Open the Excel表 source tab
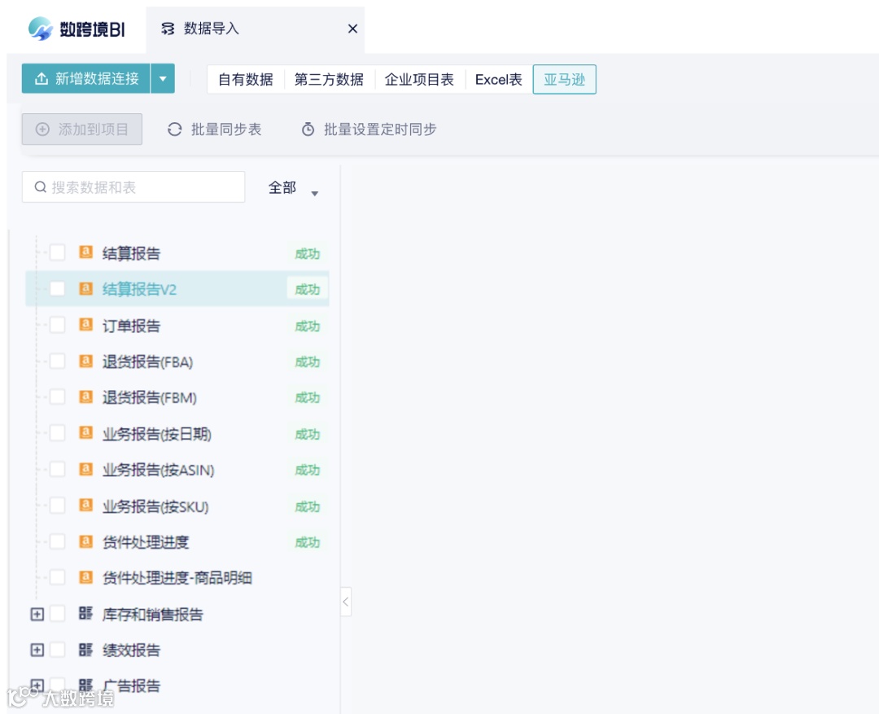879x714 pixels. 496,79
